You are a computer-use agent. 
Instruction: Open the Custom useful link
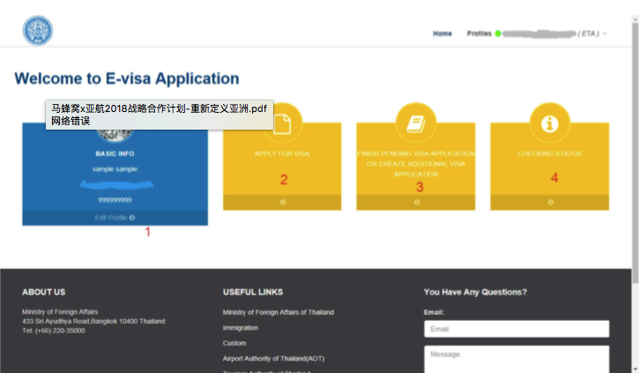(x=234, y=343)
